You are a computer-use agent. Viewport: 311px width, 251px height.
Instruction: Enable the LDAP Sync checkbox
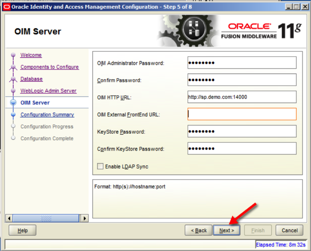point(100,166)
